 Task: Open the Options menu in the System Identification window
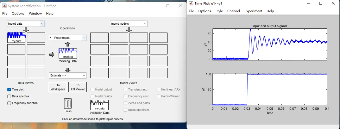[18, 13]
